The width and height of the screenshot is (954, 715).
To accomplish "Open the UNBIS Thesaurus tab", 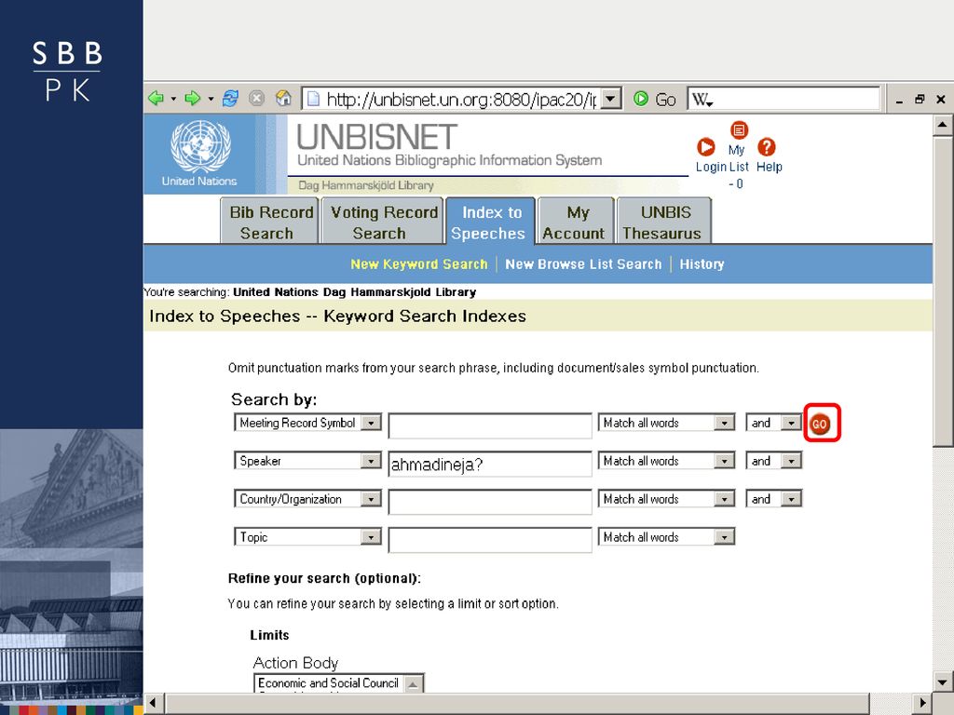I will (663, 222).
